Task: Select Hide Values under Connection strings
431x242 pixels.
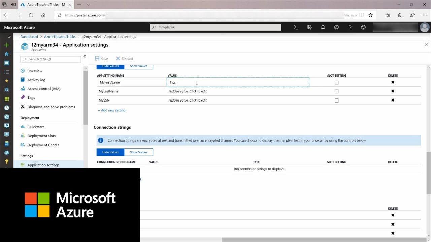Action: (x=110, y=152)
